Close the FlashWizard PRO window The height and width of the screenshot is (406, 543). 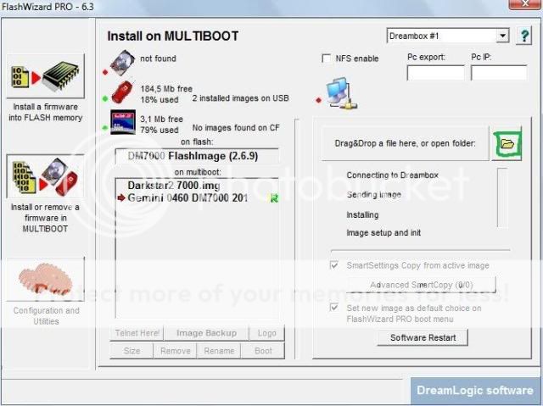coord(525,3)
